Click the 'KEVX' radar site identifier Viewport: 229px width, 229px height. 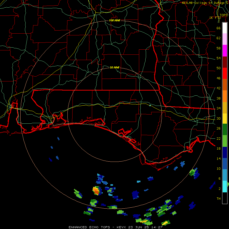tap(121, 227)
